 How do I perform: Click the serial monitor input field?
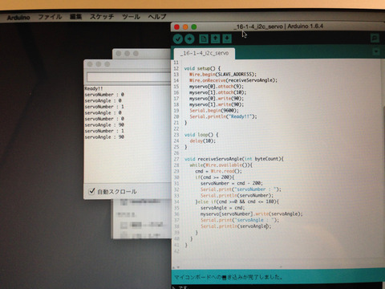[x=128, y=77]
